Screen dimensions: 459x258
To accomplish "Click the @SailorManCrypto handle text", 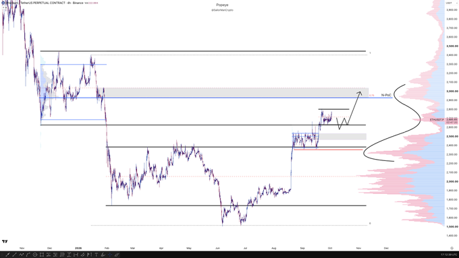I will pyautogui.click(x=222, y=10).
